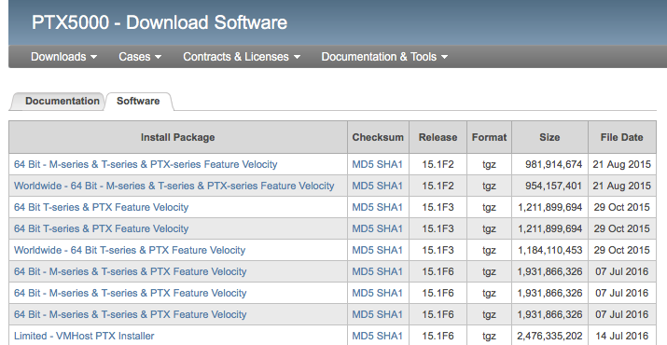667x345 pixels.
Task: Click 21 Aug 2015 in the 954,157,401 row
Action: coord(622,186)
